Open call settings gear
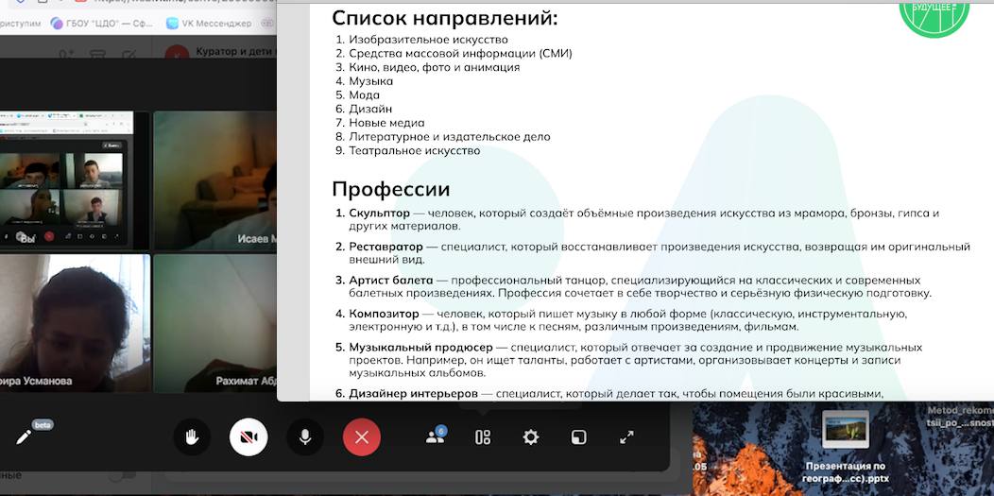The height and width of the screenshot is (496, 994). coord(531,437)
